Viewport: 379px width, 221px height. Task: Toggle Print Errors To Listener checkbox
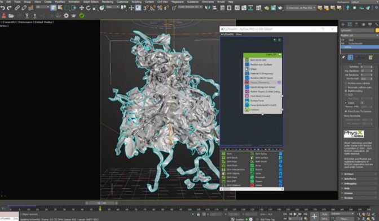click(x=346, y=111)
